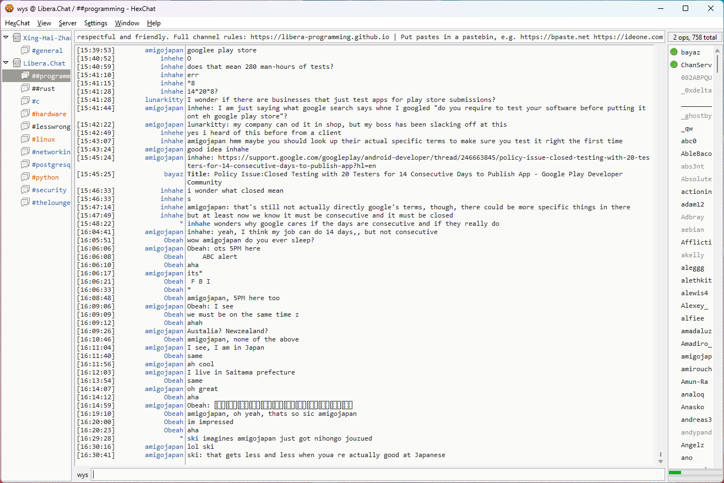Viewport: 724px width, 483px height.
Task: Click the message input box
Action: (377, 475)
